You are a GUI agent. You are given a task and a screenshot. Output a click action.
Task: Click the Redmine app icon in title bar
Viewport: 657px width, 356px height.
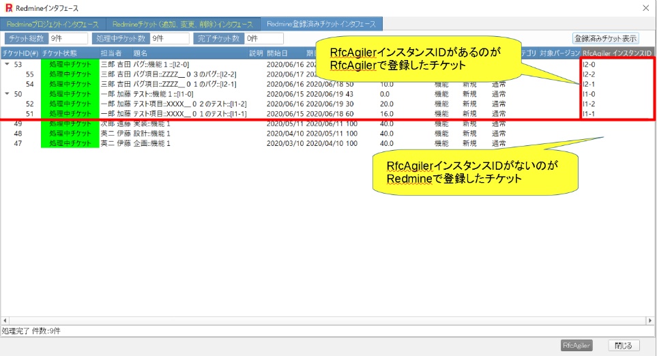tap(8, 8)
